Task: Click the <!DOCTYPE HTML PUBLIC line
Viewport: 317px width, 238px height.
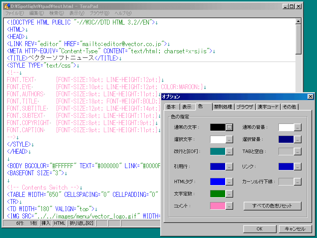Action: pyautogui.click(x=82, y=22)
